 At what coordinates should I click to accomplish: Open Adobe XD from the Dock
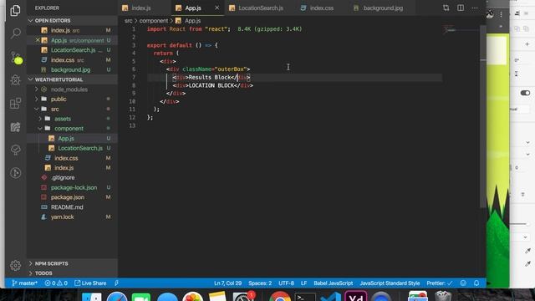tap(355, 296)
